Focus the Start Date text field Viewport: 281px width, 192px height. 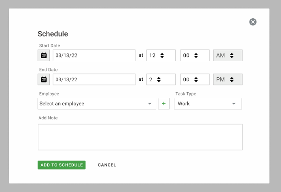click(x=94, y=55)
